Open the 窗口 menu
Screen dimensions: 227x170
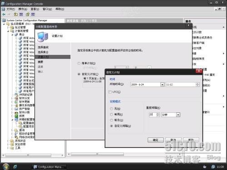coord(47,9)
